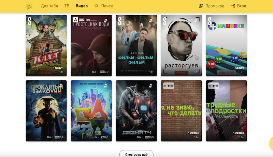The width and height of the screenshot is (273, 157).
Task: Click ПРЕМЬЕРА label on расторгуев poster
Action: pyautogui.click(x=181, y=73)
